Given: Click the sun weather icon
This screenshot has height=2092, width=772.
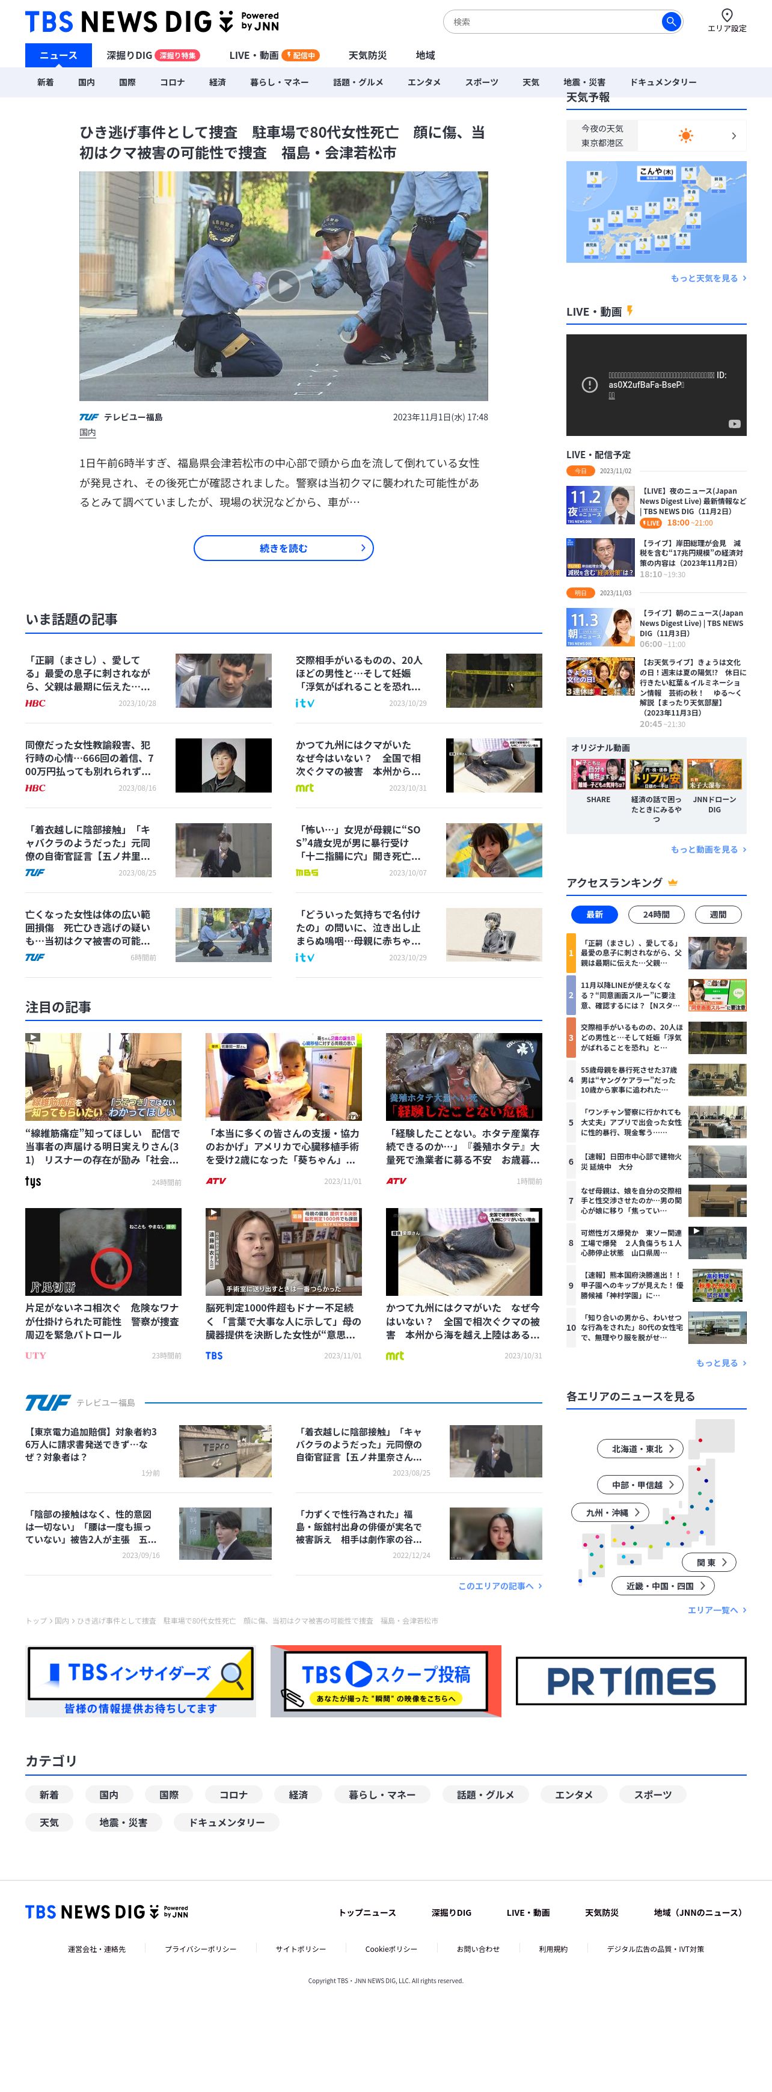Looking at the screenshot, I should [x=686, y=136].
